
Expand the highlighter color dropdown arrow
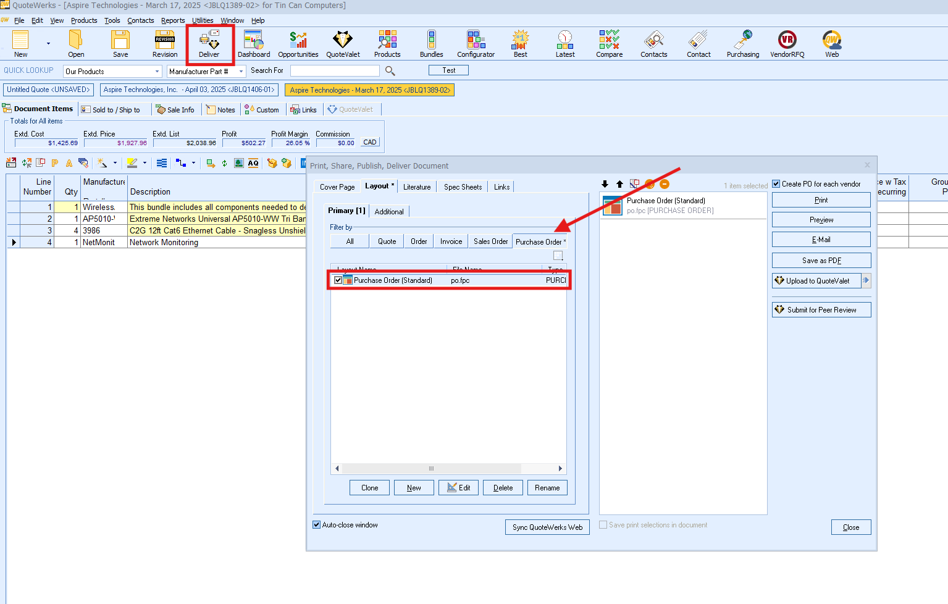pos(145,163)
